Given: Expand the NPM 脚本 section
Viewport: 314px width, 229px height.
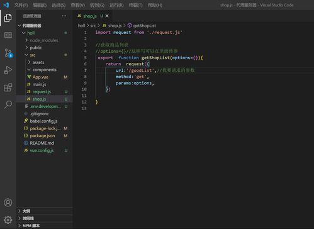Looking at the screenshot, I should click(x=45, y=226).
